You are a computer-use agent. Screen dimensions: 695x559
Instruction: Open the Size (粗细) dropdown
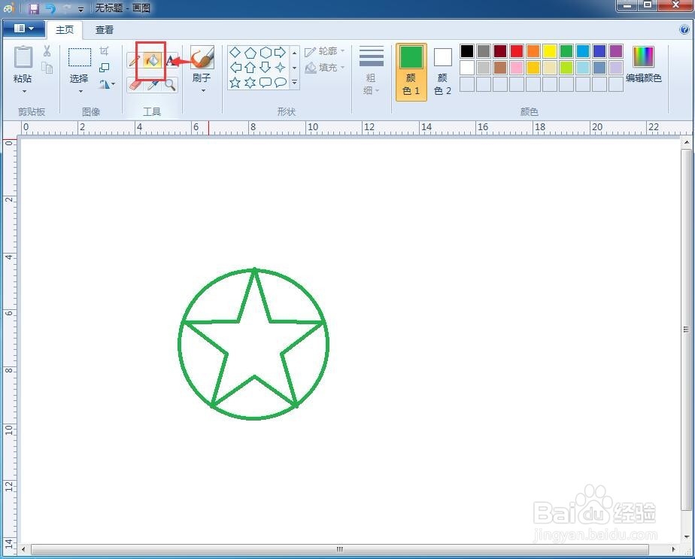pyautogui.click(x=371, y=71)
